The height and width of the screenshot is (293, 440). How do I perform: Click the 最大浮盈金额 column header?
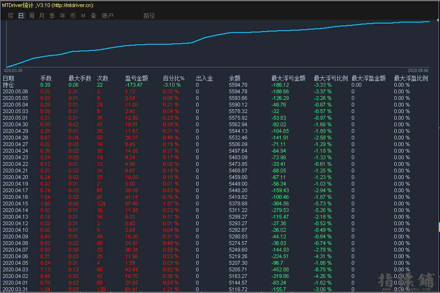point(369,79)
